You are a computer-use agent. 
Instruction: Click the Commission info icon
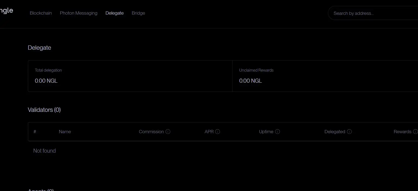[x=168, y=132]
